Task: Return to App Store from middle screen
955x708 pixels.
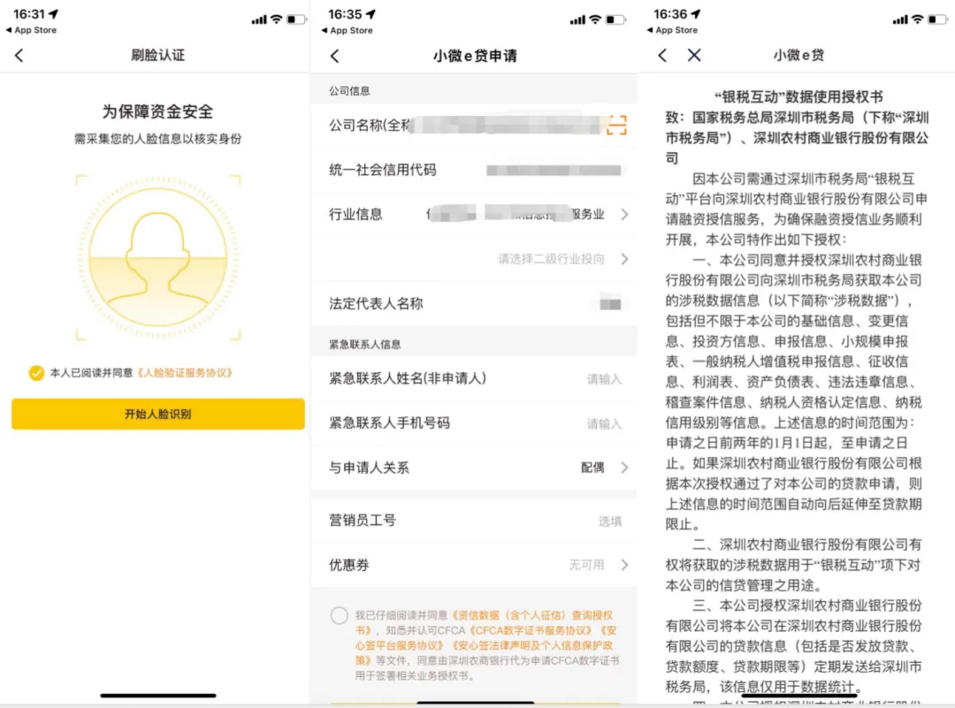Action: click(348, 30)
